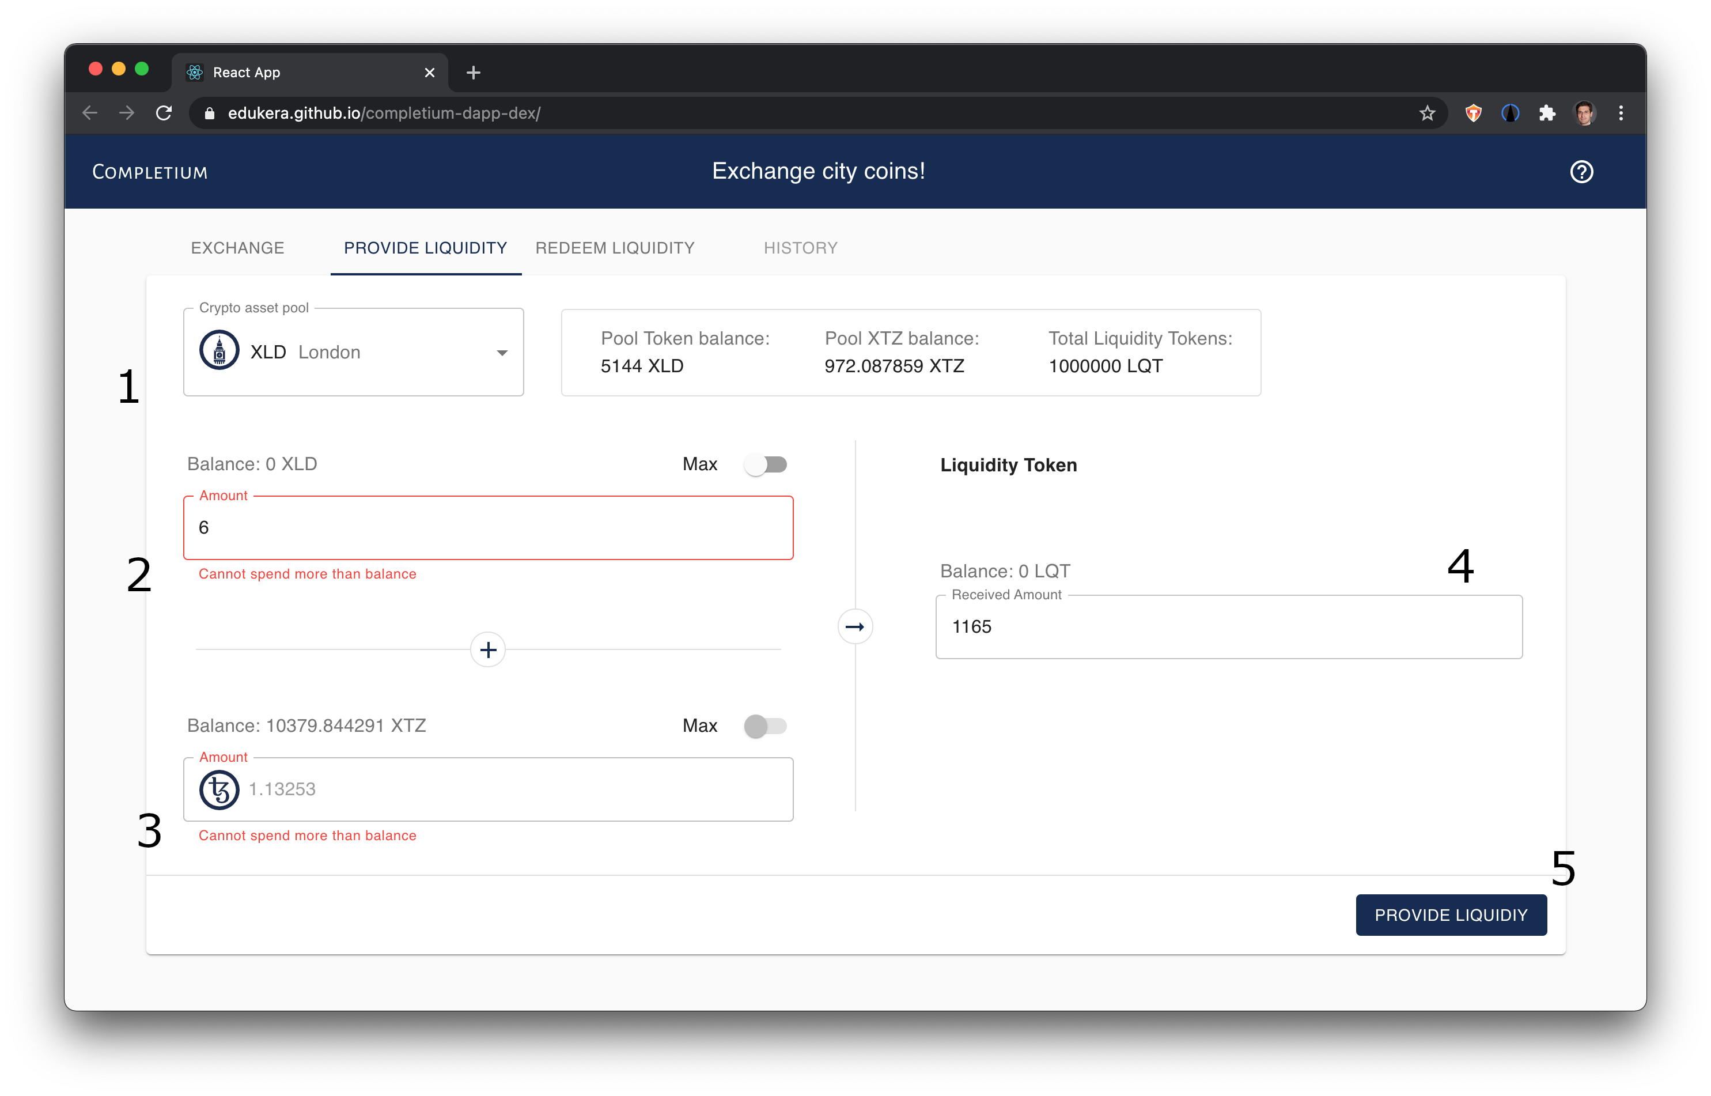Open the REDEEM LIQUIDITY tab
Viewport: 1711px width, 1096px height.
(615, 248)
